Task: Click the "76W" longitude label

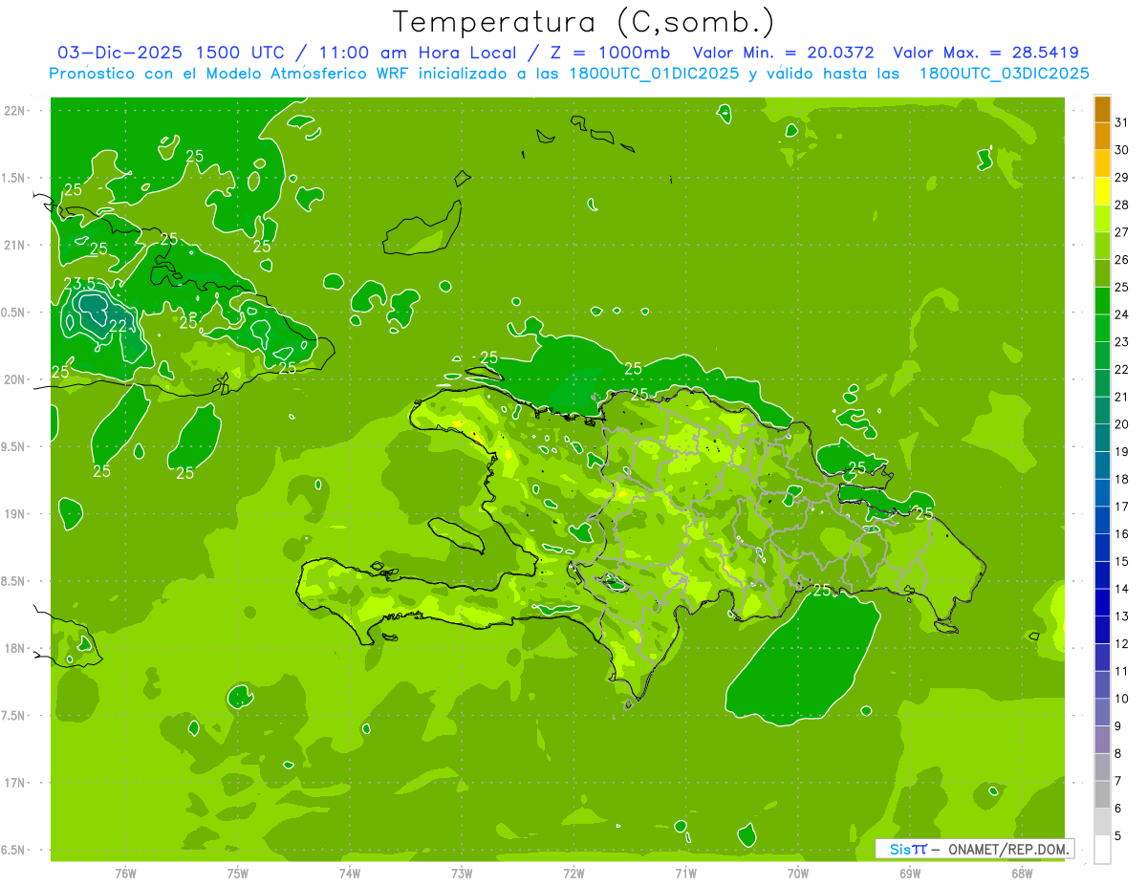Action: tap(125, 873)
